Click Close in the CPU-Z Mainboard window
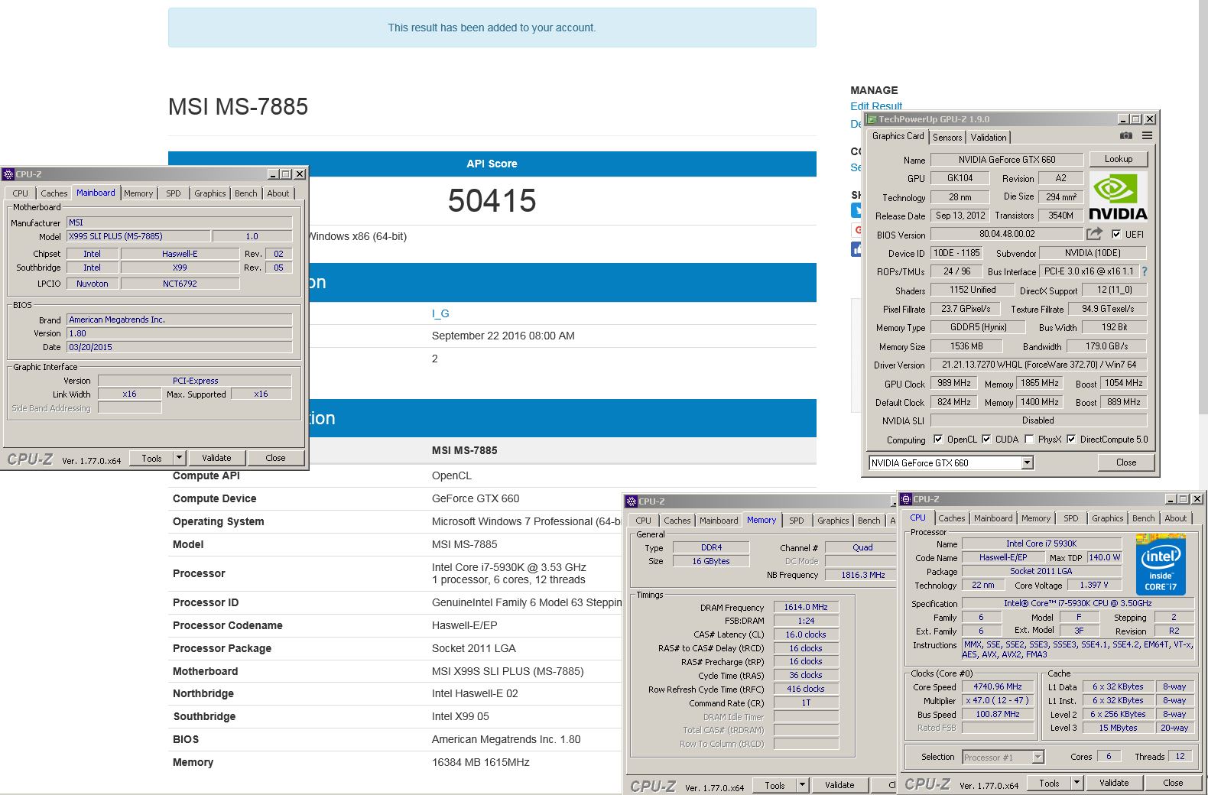The height and width of the screenshot is (795, 1208). point(275,458)
